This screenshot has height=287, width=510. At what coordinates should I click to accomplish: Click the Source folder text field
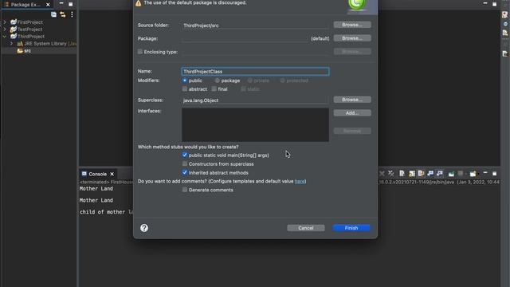click(255, 26)
